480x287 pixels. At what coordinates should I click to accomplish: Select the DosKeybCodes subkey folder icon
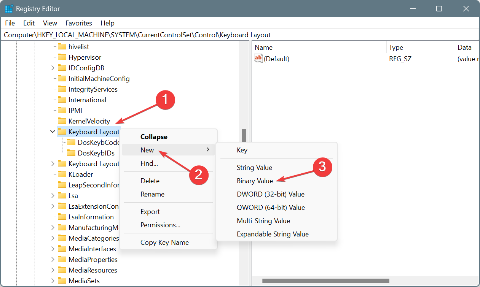[71, 143]
